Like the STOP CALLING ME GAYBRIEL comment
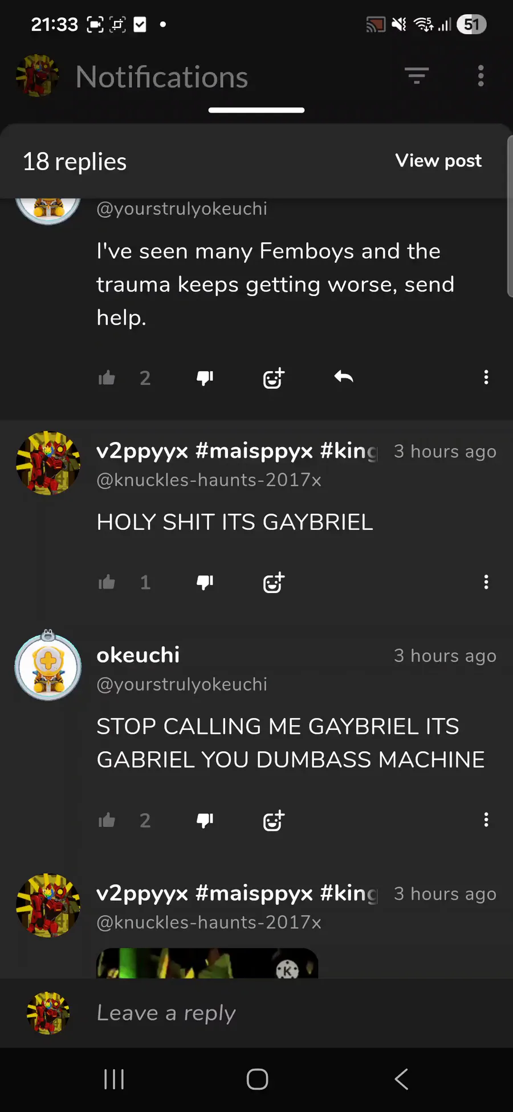 coord(107,821)
